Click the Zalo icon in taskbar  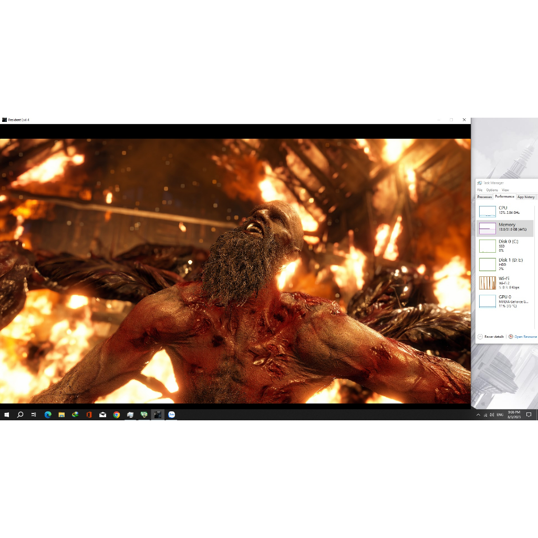171,415
